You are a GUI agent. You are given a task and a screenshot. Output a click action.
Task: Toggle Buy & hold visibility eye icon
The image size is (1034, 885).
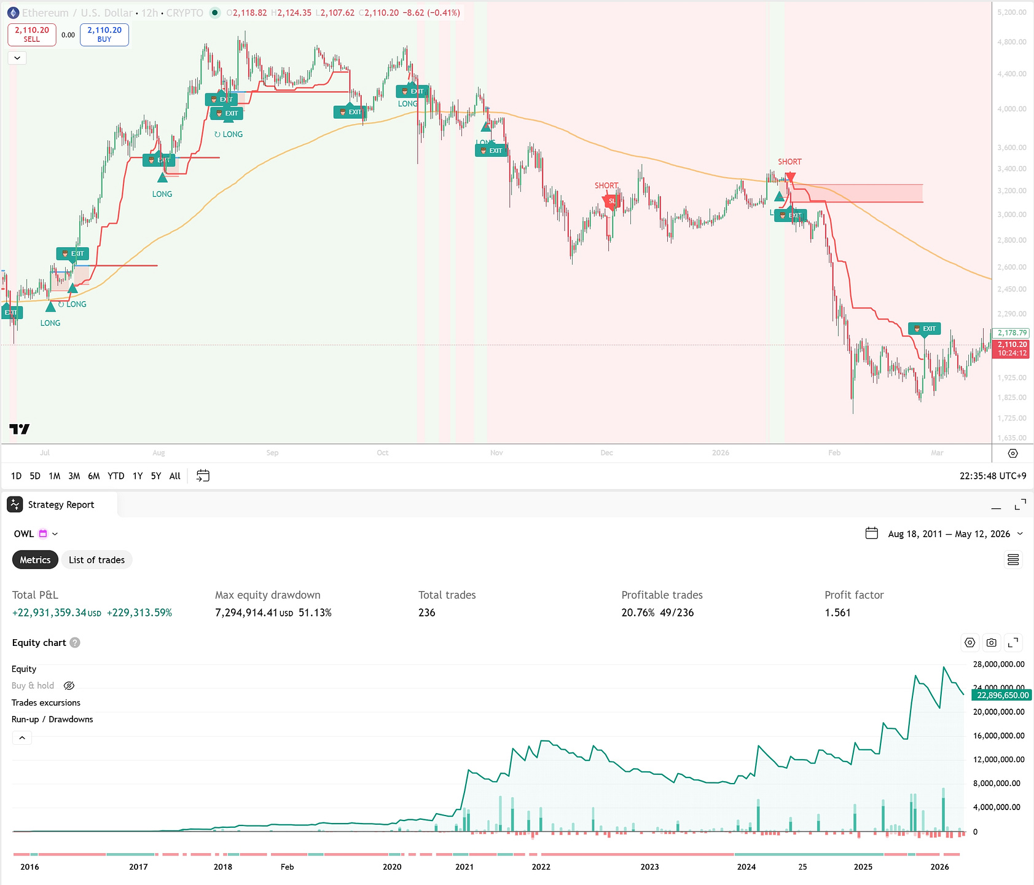click(69, 686)
